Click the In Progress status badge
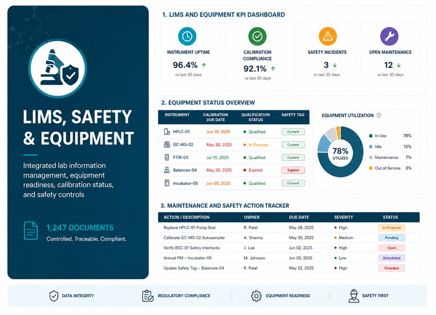The height and width of the screenshot is (315, 436). (x=392, y=228)
